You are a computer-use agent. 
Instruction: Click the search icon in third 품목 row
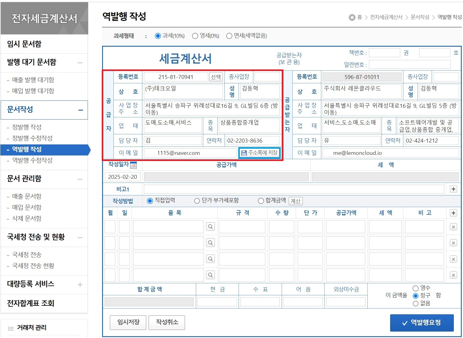coord(210,259)
